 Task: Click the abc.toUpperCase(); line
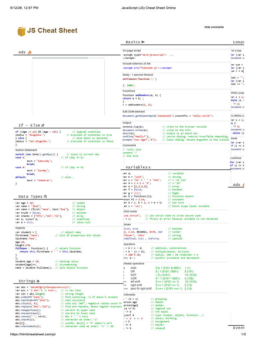(x=28, y=310)
